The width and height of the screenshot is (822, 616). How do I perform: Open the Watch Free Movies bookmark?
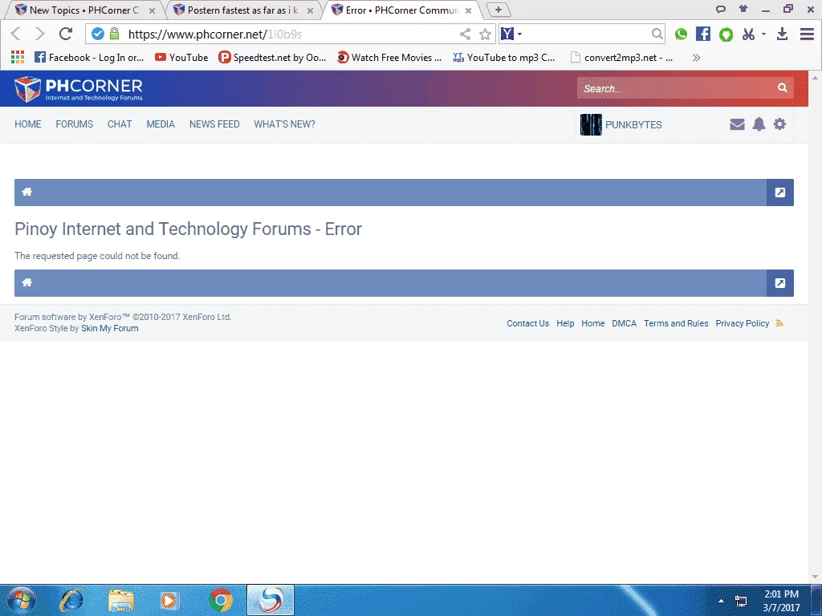pyautogui.click(x=389, y=57)
